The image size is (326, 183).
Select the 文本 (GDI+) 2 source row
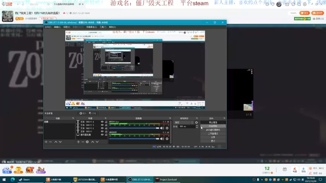pyautogui.click(x=92, y=128)
